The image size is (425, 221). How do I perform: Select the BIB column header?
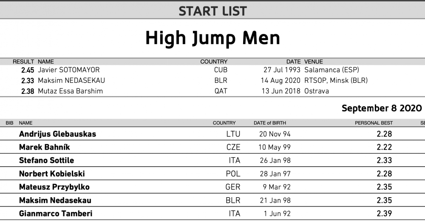click(9, 123)
